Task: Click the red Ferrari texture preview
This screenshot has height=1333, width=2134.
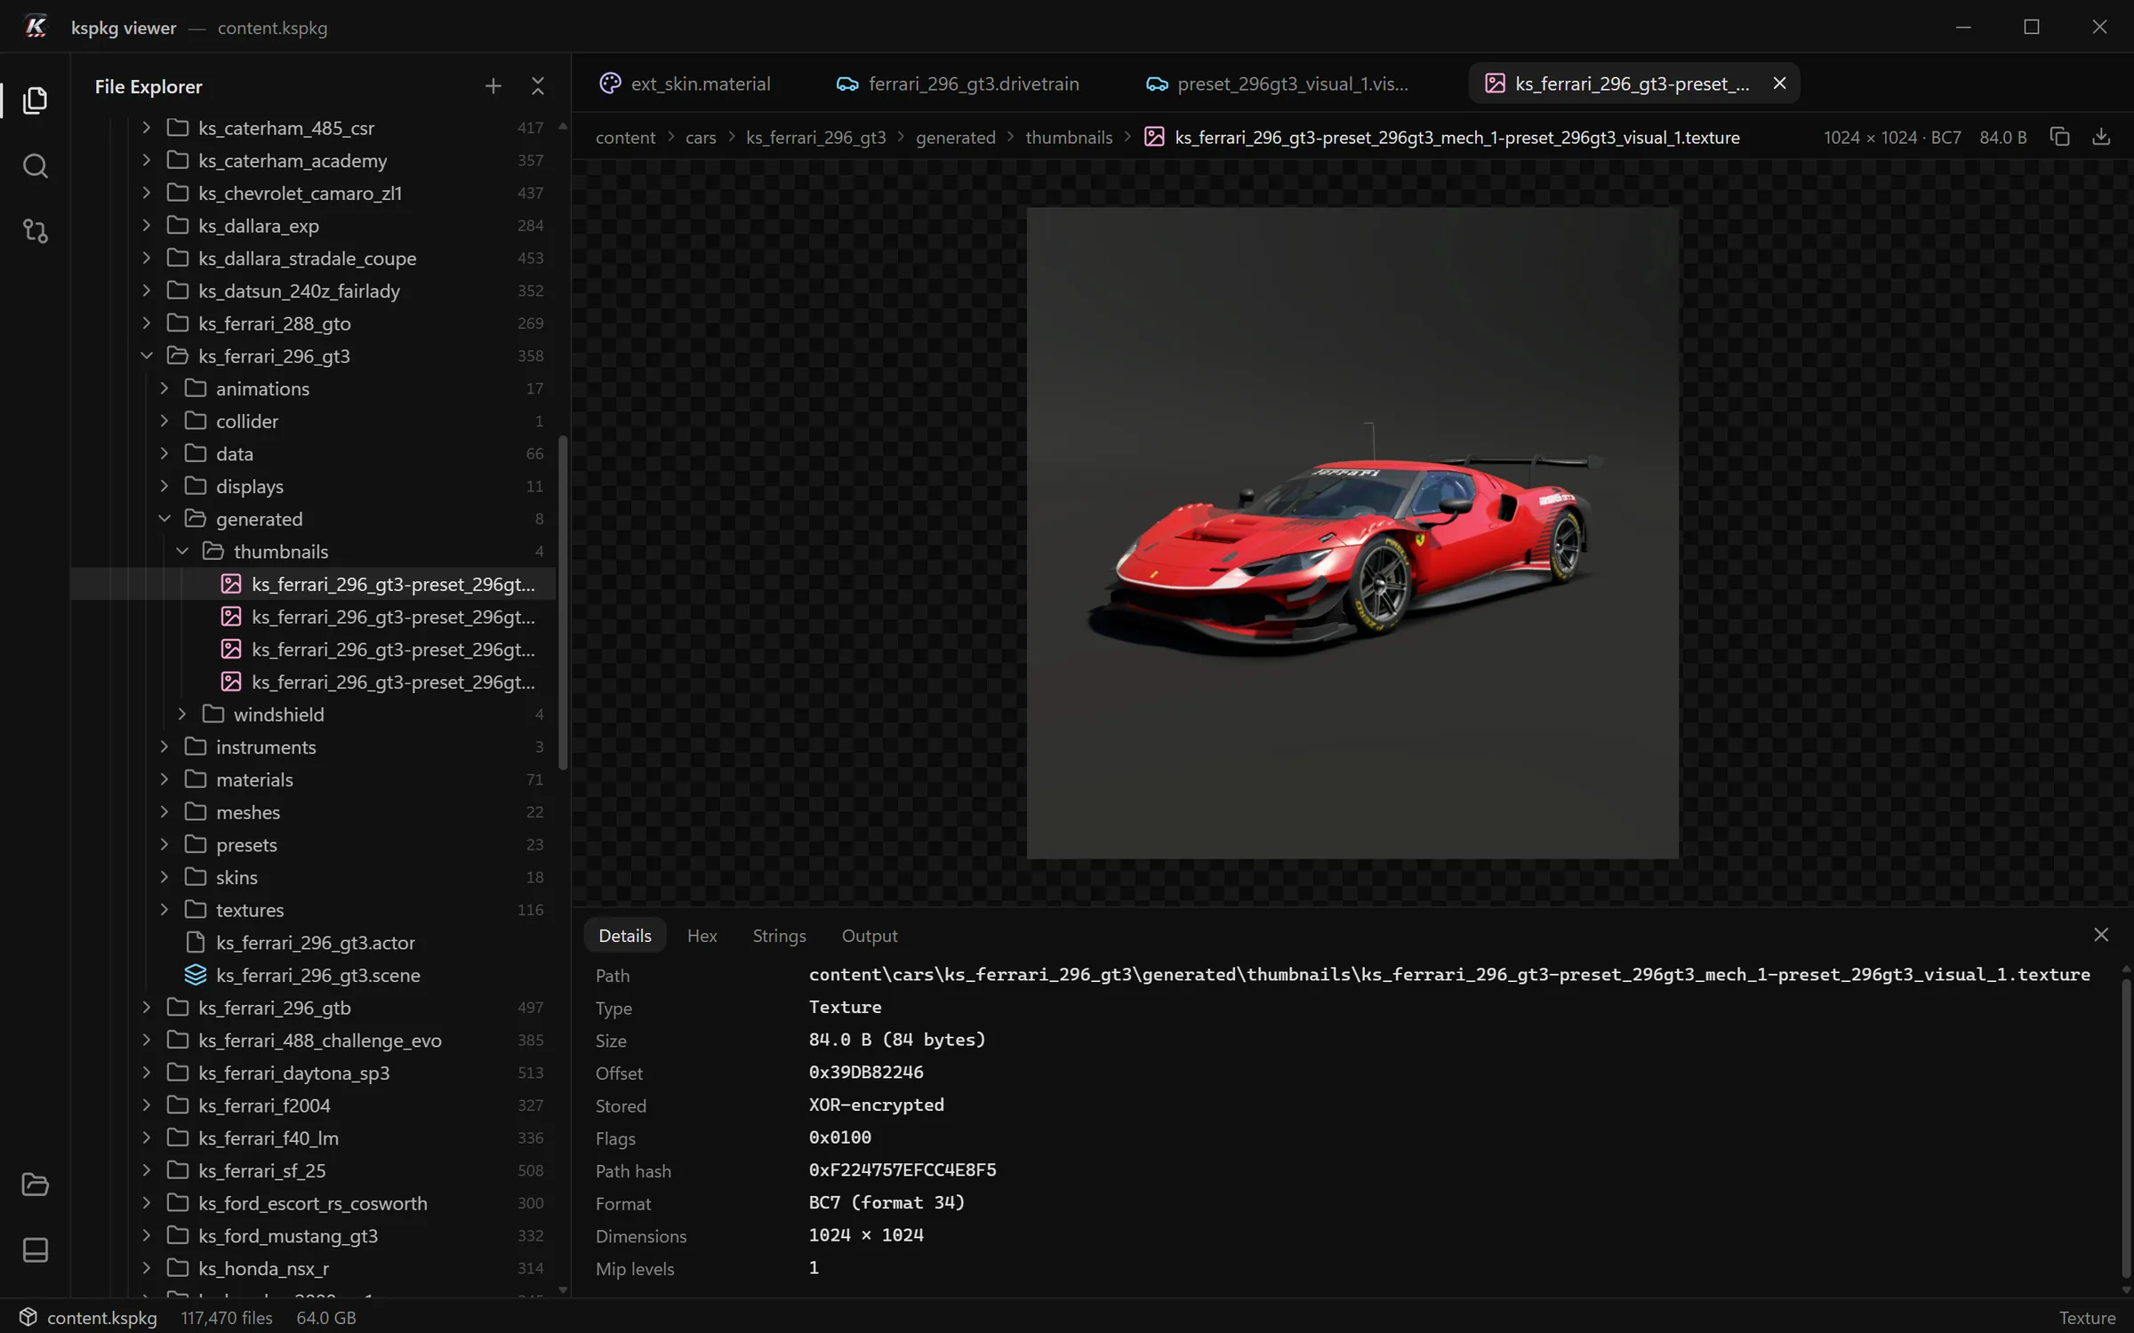Action: (x=1352, y=533)
